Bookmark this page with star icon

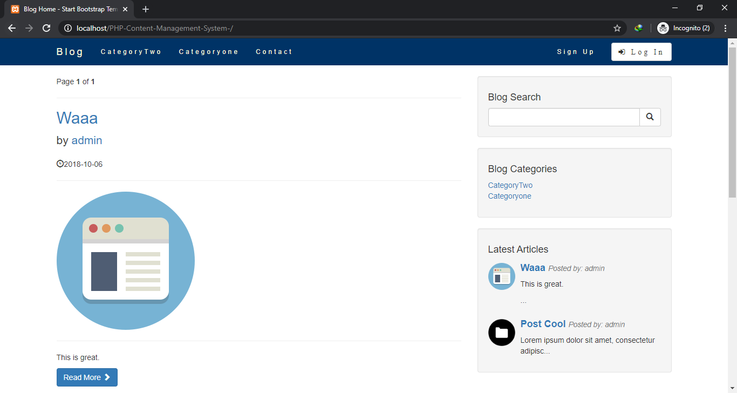tap(617, 28)
